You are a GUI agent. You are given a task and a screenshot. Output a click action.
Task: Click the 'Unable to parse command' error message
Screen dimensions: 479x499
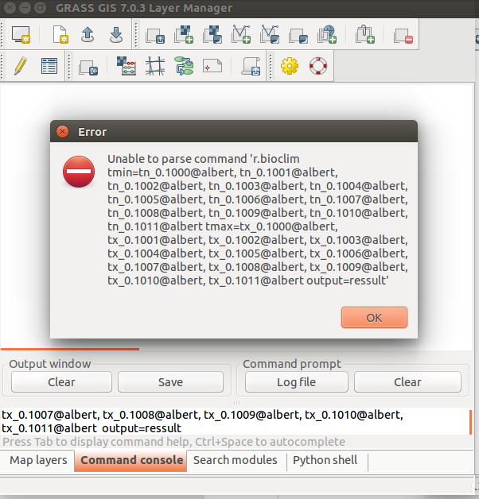tap(258, 219)
